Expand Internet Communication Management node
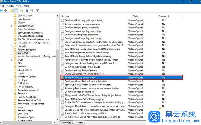 [12, 56]
